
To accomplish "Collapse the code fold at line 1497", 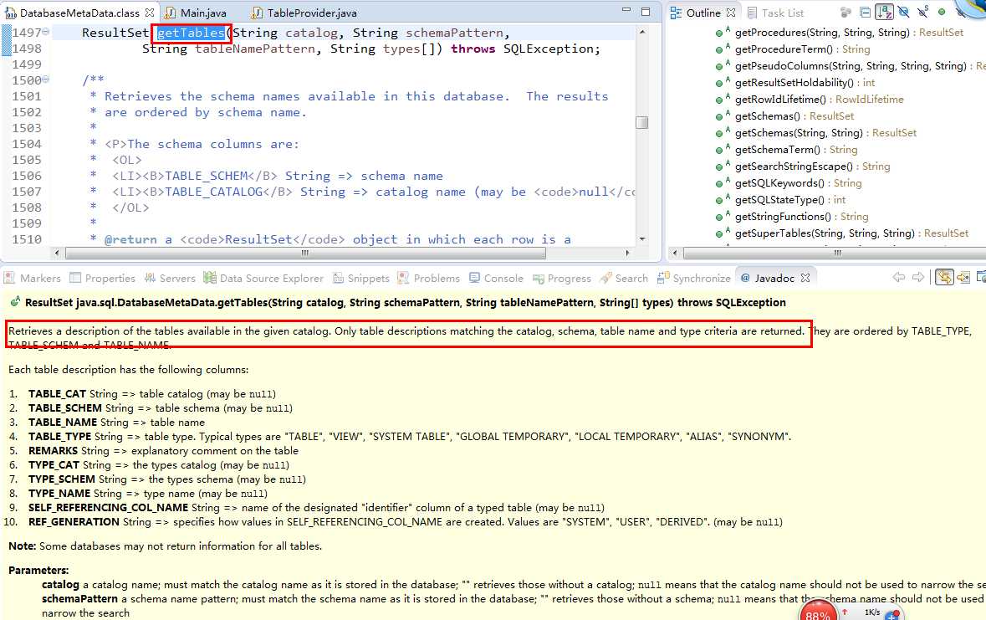I will (46, 32).
